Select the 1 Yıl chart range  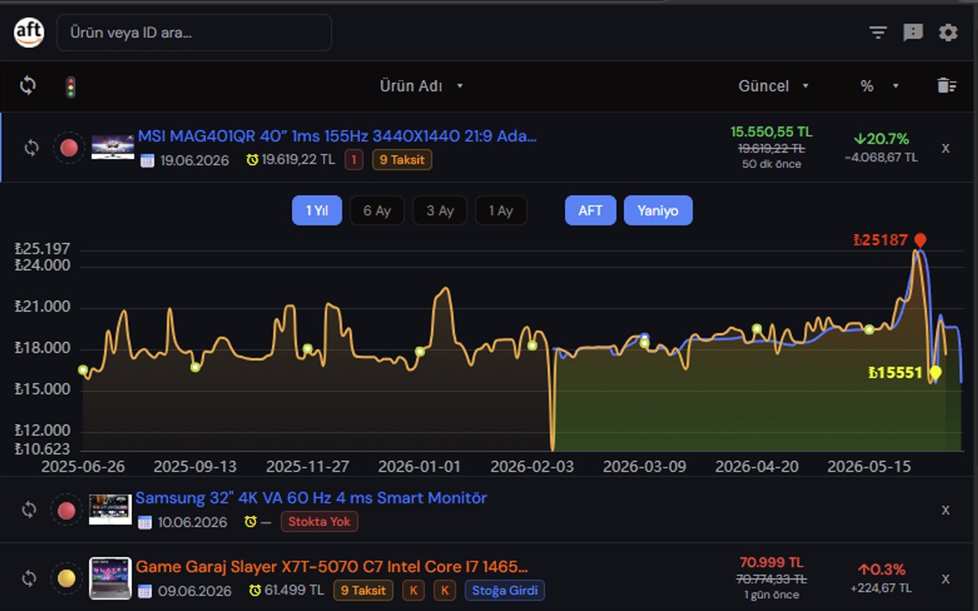(317, 211)
